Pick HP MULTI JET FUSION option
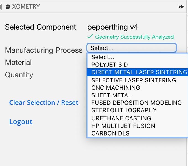This screenshot has width=188, height=166. click(123, 126)
